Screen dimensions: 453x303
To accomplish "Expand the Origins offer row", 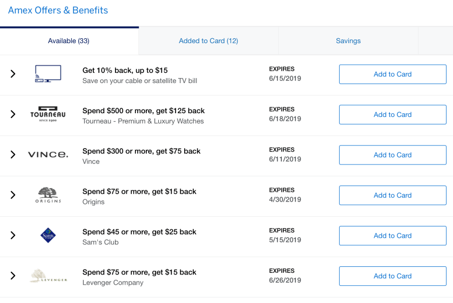I will (13, 195).
